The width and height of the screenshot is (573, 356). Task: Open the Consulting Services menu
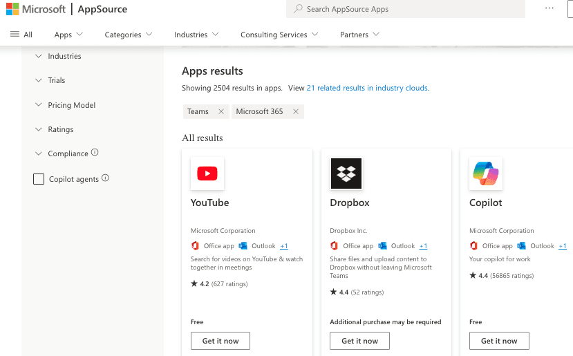[279, 35]
